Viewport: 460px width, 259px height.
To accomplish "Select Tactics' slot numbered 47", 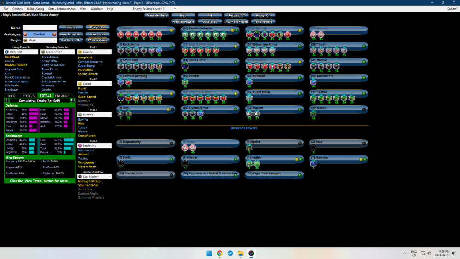I will [x=313, y=98].
